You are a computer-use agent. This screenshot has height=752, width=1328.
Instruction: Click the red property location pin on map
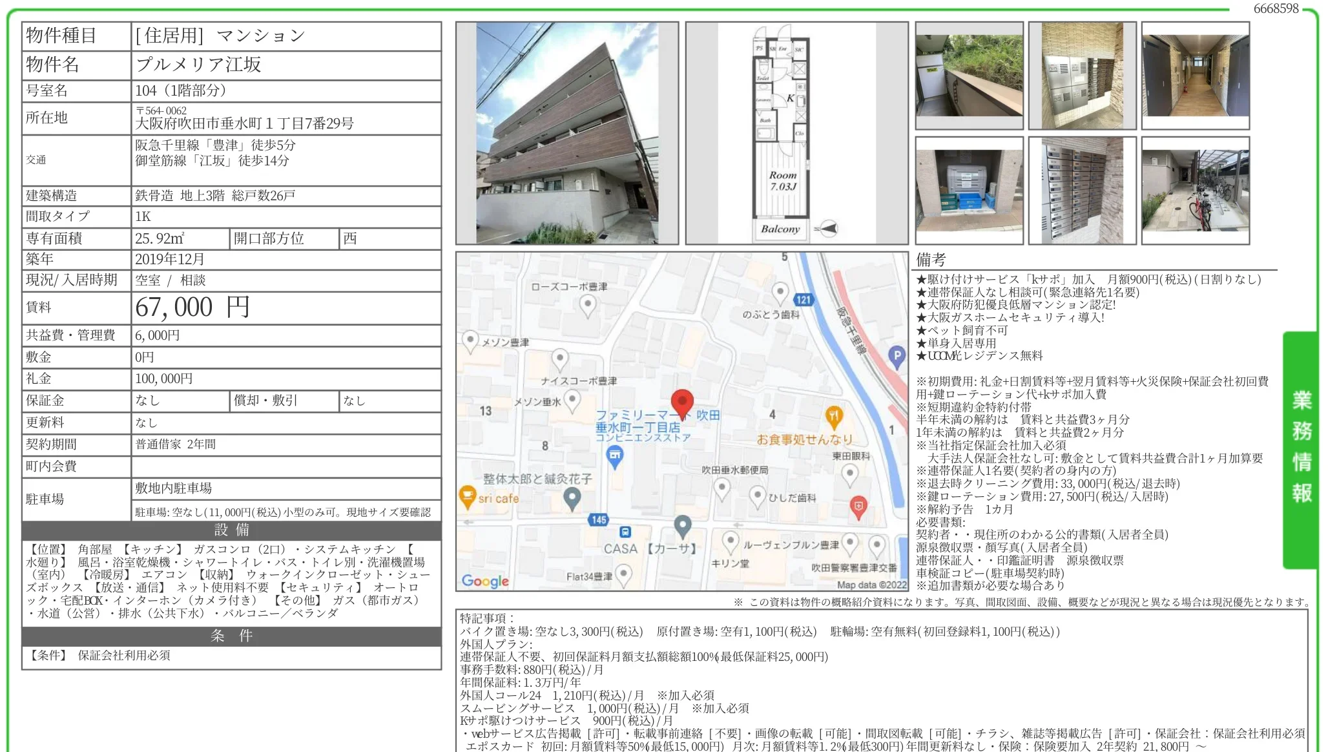click(682, 403)
